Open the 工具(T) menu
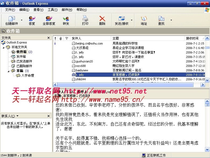Screen dimensions: 210x158 click(x=52, y=10)
